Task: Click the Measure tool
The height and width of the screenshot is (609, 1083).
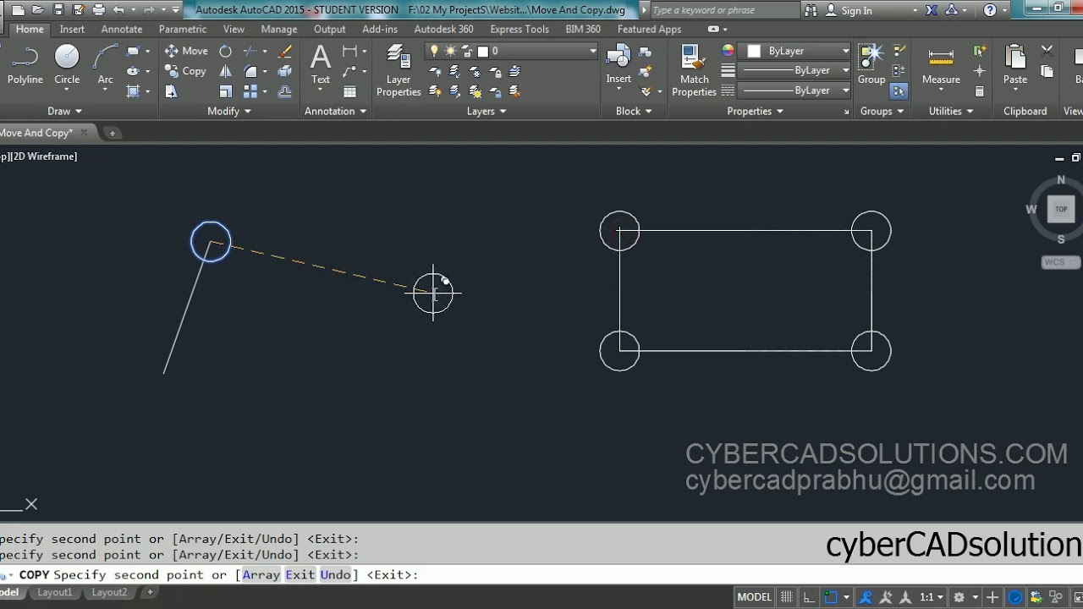Action: (x=941, y=65)
